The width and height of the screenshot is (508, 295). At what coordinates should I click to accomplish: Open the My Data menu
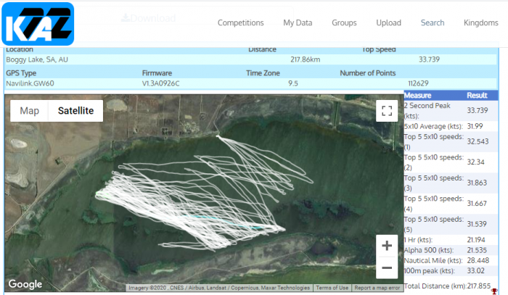[x=298, y=22]
